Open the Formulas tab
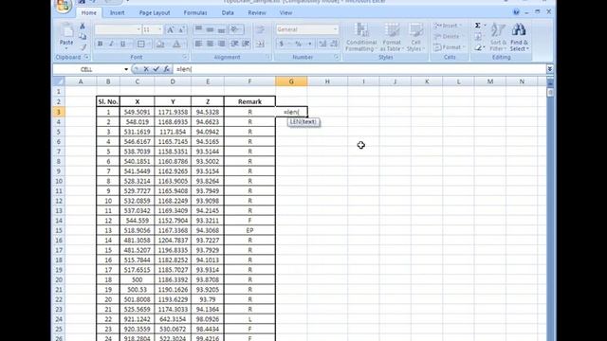The image size is (607, 341). click(x=195, y=12)
